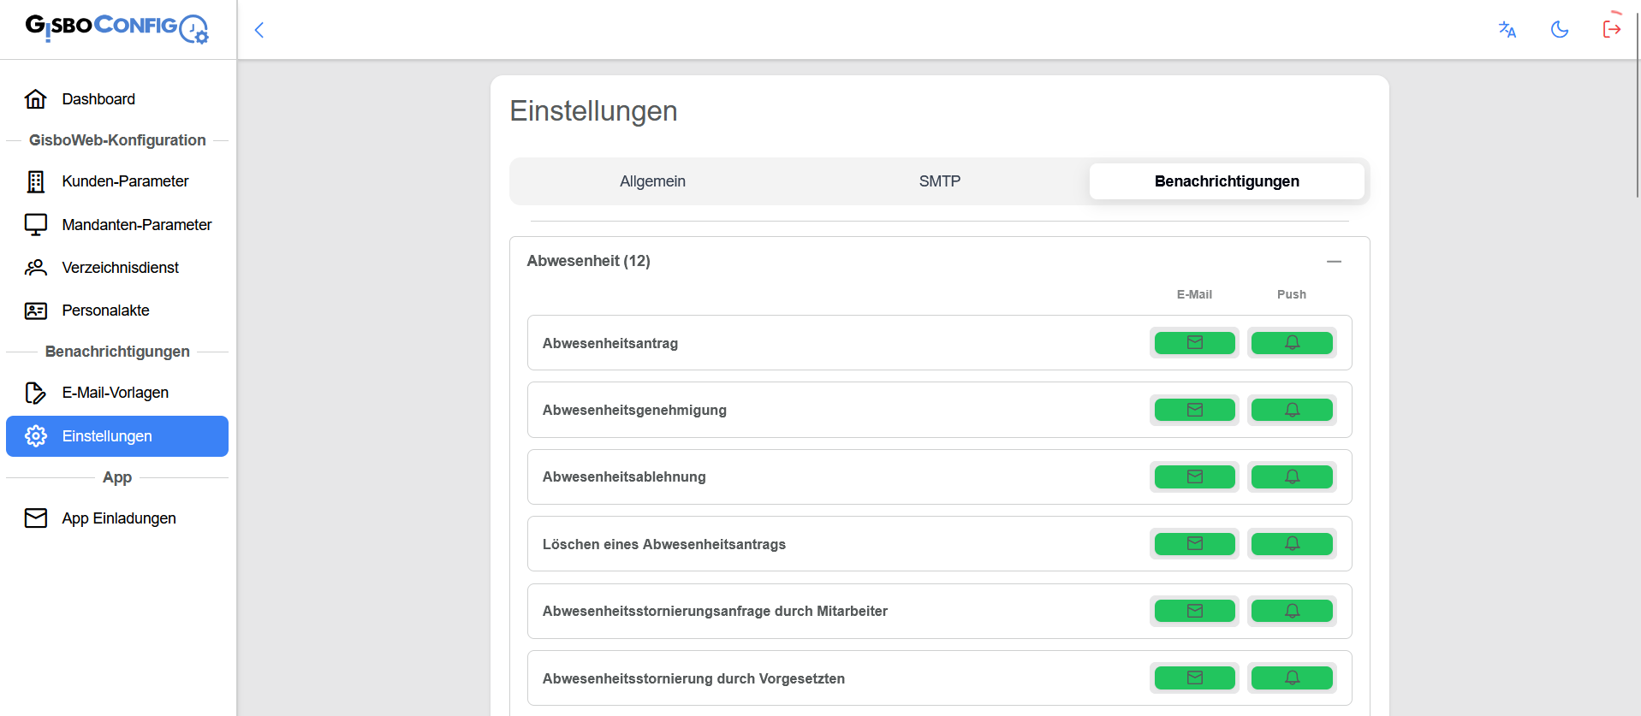
Task: Toggle E-Mail notification for Abwesenheitsantrag
Action: click(x=1194, y=343)
